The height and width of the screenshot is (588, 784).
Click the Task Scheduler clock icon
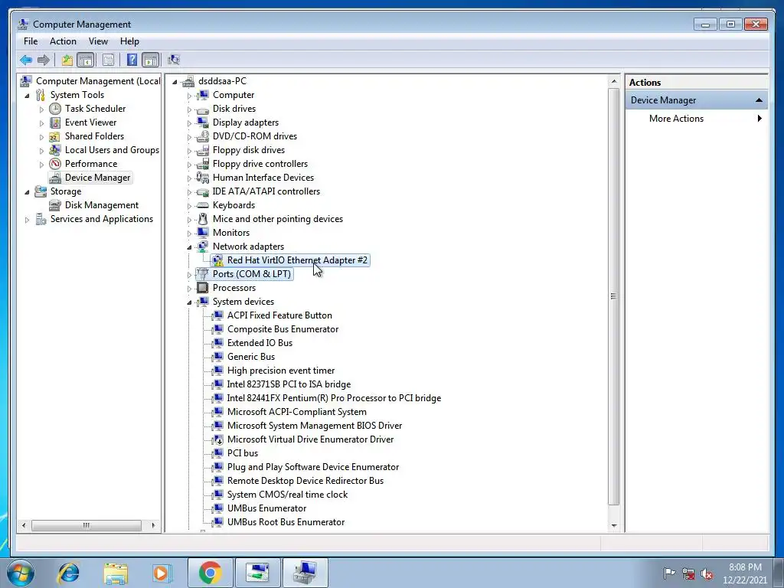pos(55,109)
